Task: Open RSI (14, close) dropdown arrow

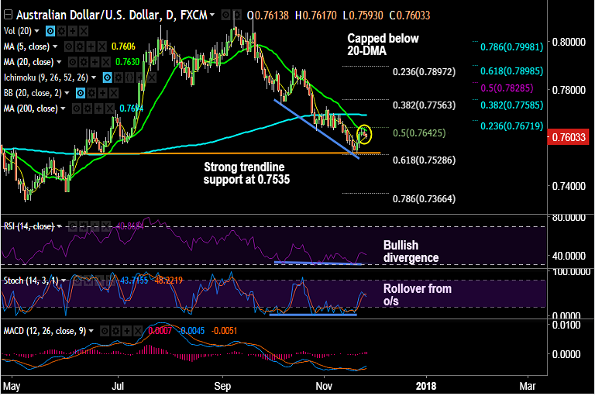Action: pyautogui.click(x=59, y=226)
